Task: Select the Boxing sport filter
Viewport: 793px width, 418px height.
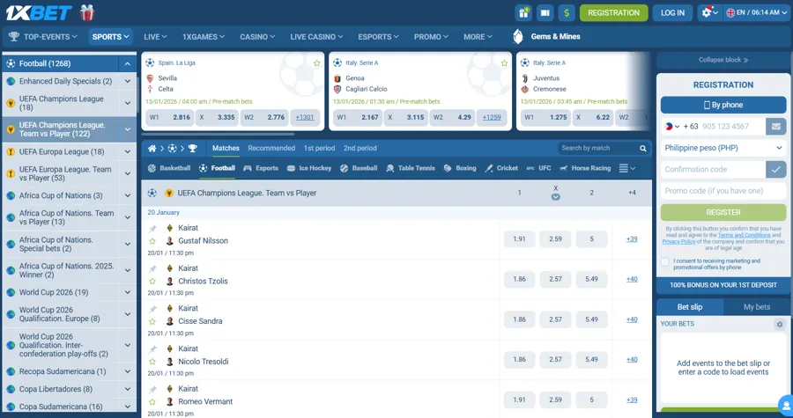Action: [460, 168]
